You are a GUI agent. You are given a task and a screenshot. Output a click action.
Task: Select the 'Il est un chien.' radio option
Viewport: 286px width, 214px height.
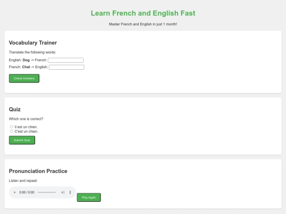pos(12,127)
